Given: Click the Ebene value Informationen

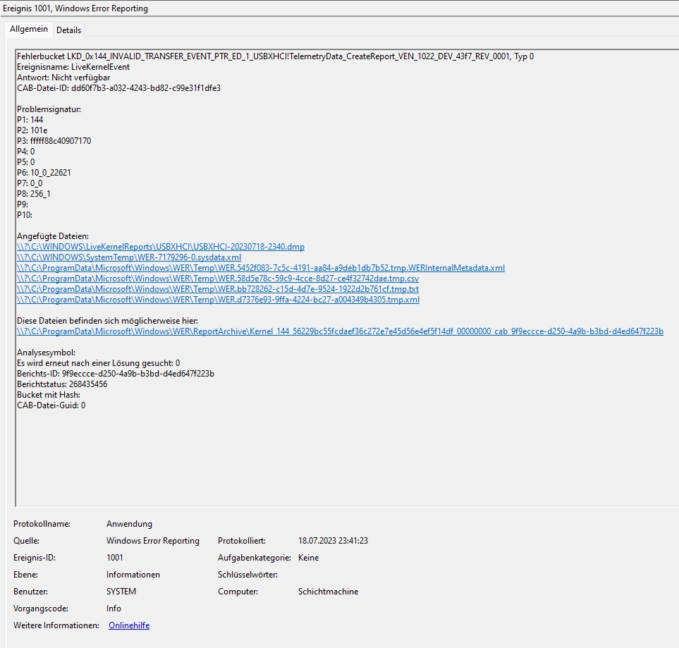Looking at the screenshot, I should 133,575.
